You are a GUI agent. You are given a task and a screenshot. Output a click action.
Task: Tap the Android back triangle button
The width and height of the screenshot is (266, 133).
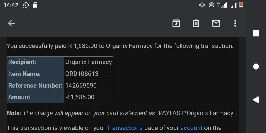pos(256,100)
